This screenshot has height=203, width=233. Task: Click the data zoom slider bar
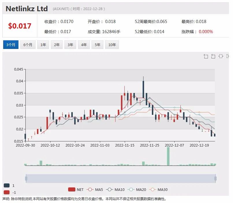coord(121,179)
